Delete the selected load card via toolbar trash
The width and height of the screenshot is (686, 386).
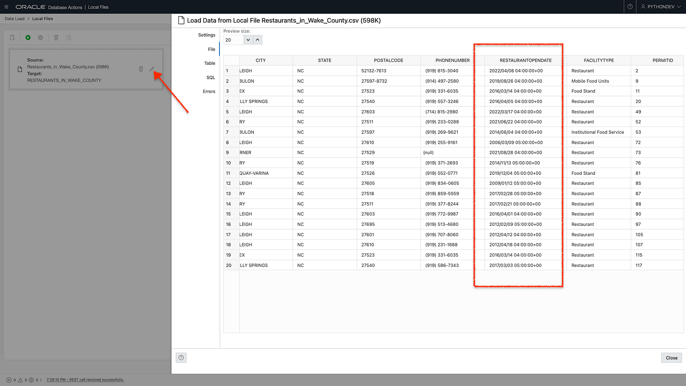coord(55,37)
